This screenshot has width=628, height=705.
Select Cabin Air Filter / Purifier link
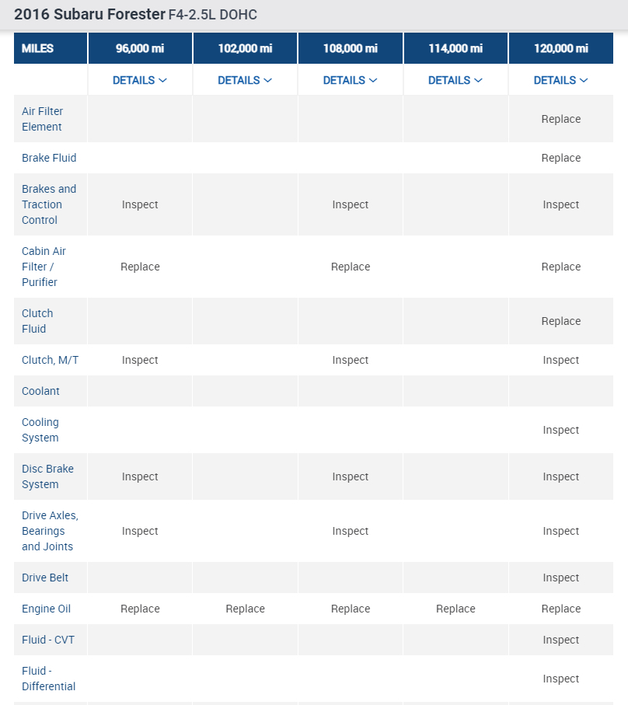44,267
